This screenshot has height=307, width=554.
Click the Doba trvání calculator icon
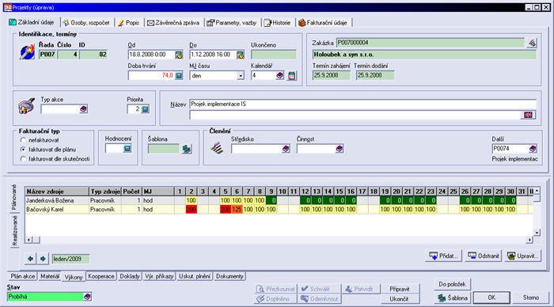coord(179,76)
